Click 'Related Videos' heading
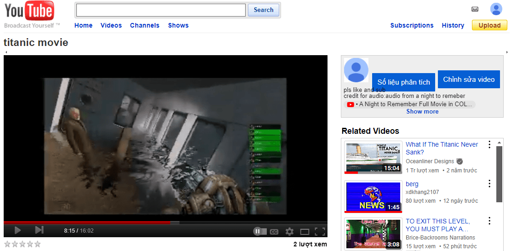Screen dimensions: 523x251 370,131
